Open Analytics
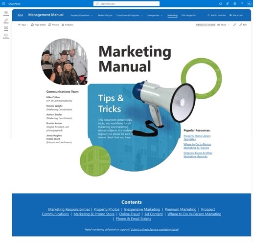The height and width of the screenshot is (242, 253). click(68, 25)
